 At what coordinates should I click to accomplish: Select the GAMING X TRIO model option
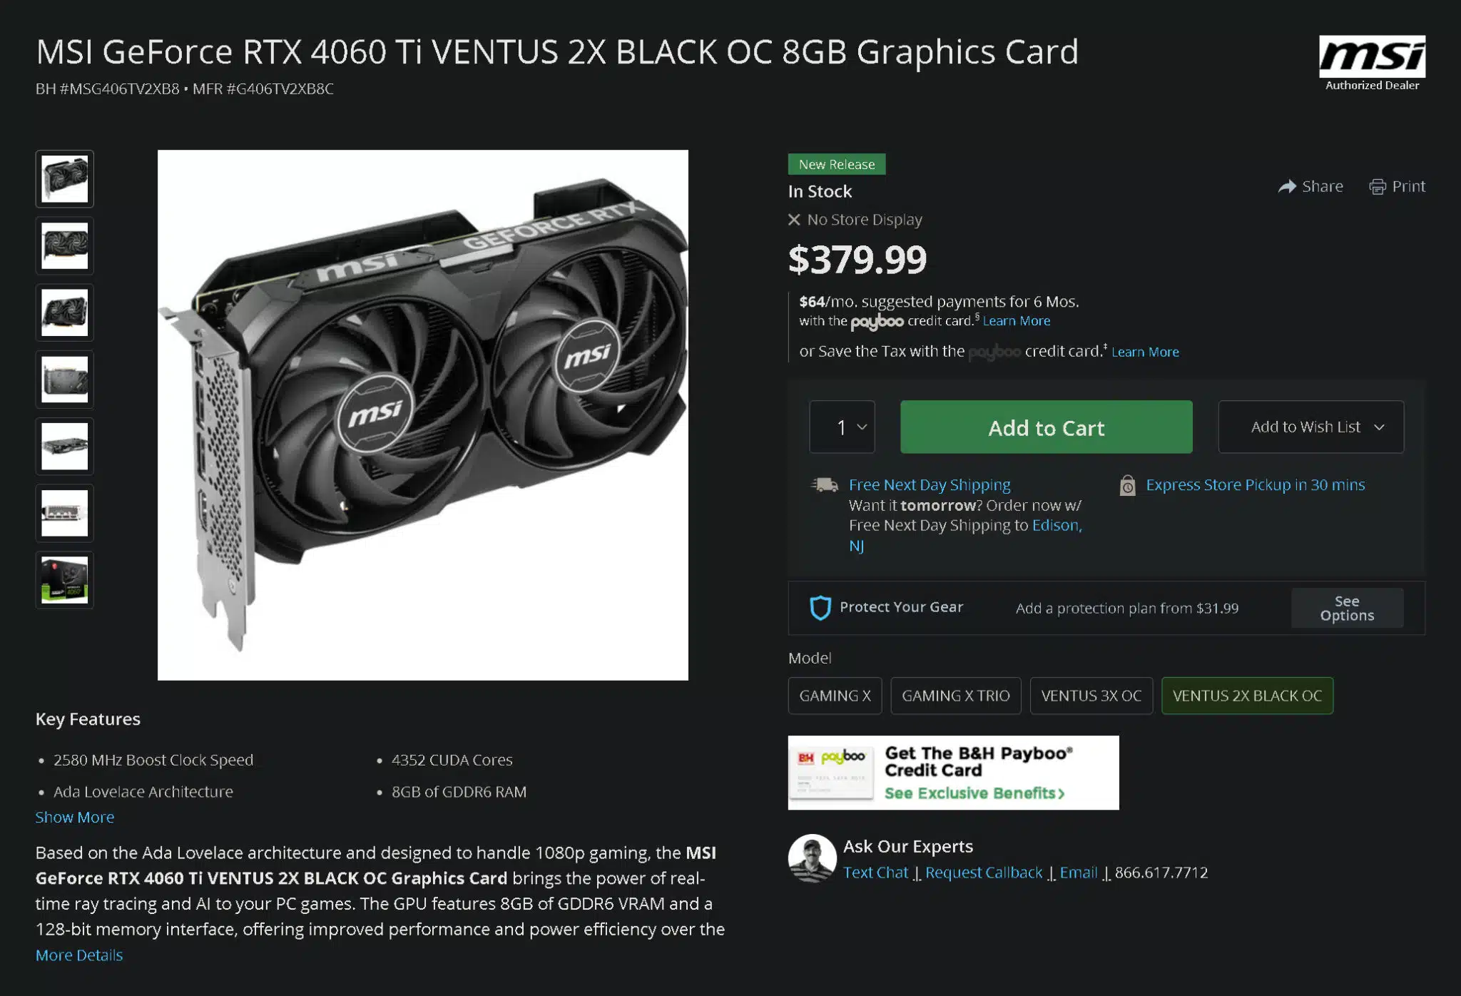955,696
